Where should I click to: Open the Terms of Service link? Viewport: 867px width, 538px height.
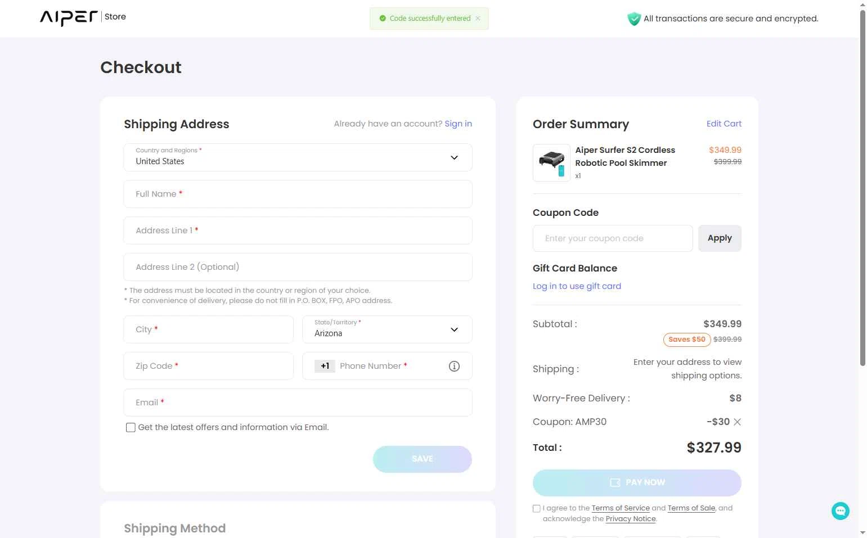pos(621,508)
